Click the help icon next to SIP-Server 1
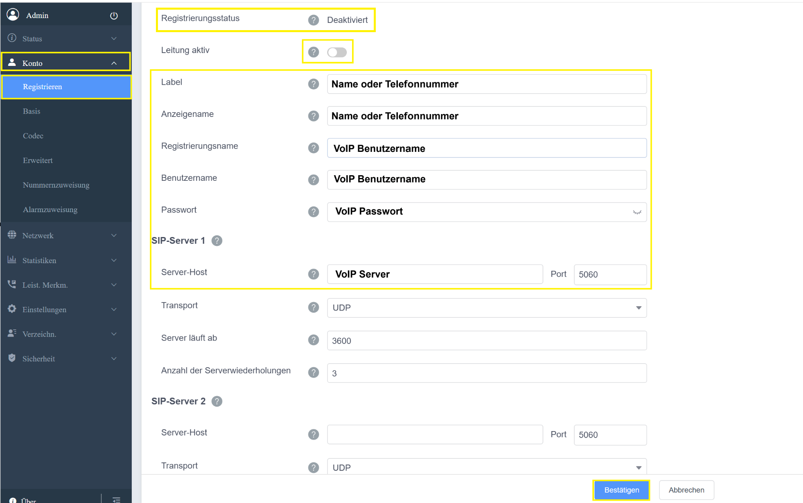Screen dimensions: 803x503 click(x=217, y=241)
